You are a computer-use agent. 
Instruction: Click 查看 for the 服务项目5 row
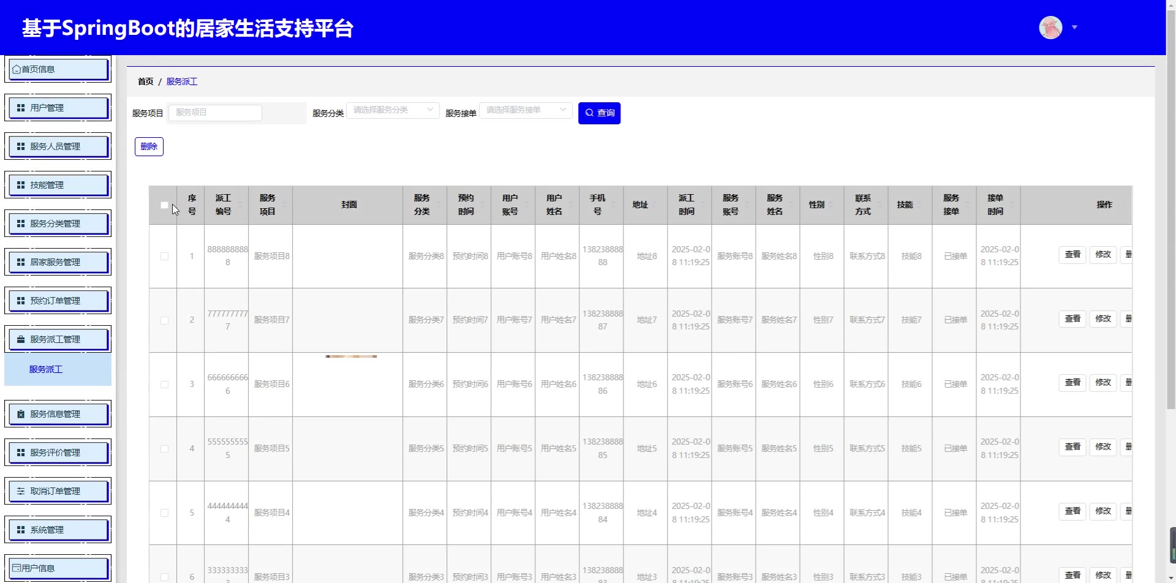(x=1072, y=447)
